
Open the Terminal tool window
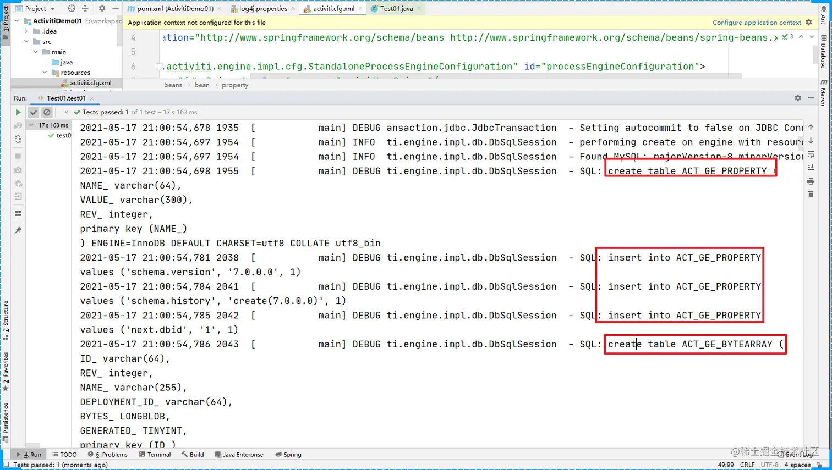click(x=155, y=455)
